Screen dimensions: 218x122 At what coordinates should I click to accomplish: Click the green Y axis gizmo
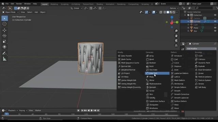pyautogui.click(x=177, y=22)
